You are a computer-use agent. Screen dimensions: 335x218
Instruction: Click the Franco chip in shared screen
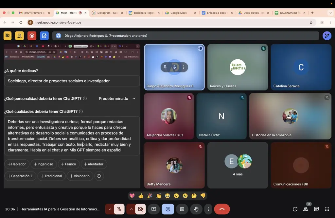(69, 164)
